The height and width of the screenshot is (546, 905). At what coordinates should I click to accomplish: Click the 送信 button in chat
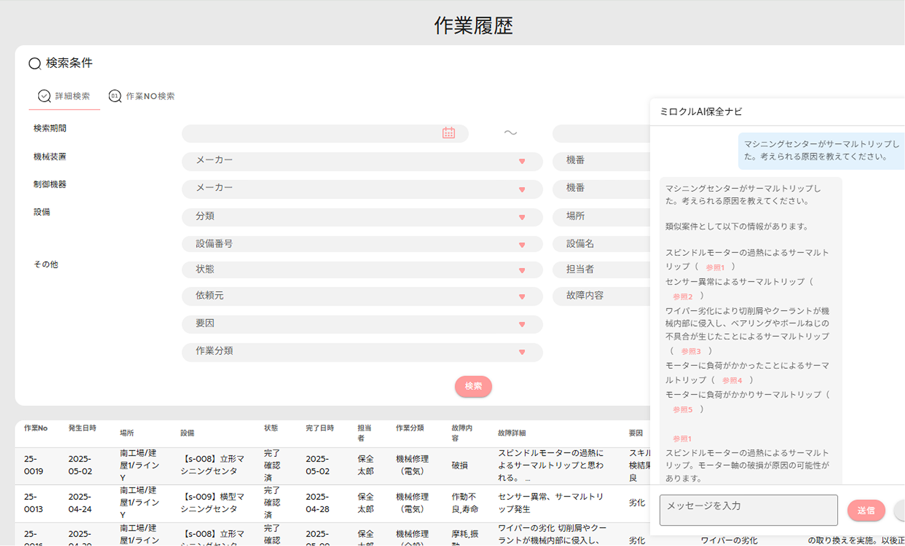[x=866, y=510]
